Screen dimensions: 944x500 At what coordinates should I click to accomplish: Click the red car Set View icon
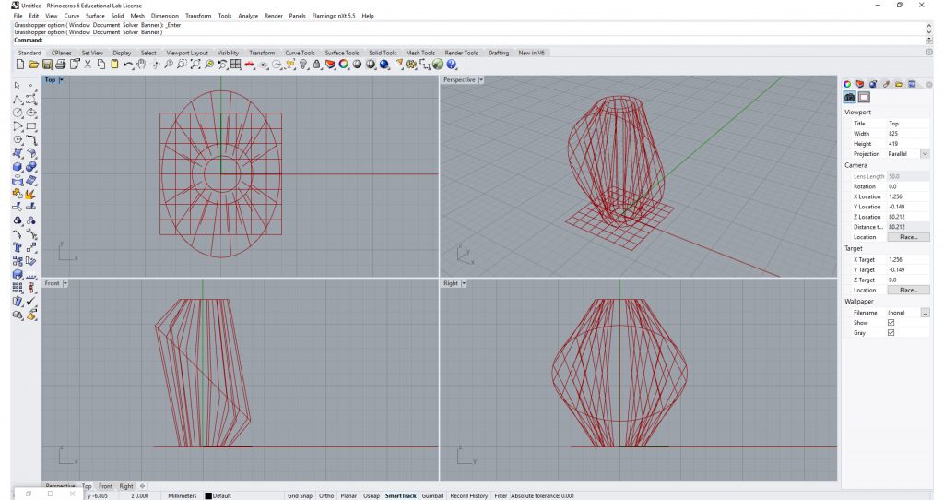(250, 65)
